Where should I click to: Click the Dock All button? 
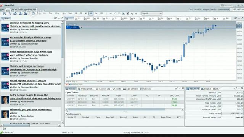tap(226, 5)
